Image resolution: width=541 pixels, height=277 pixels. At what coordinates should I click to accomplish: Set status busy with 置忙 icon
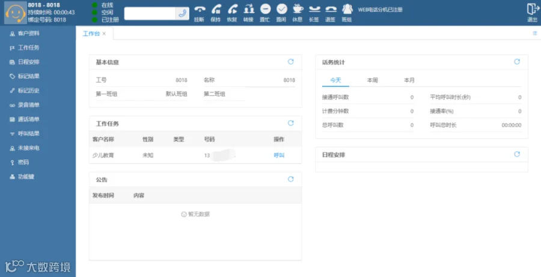click(x=265, y=9)
